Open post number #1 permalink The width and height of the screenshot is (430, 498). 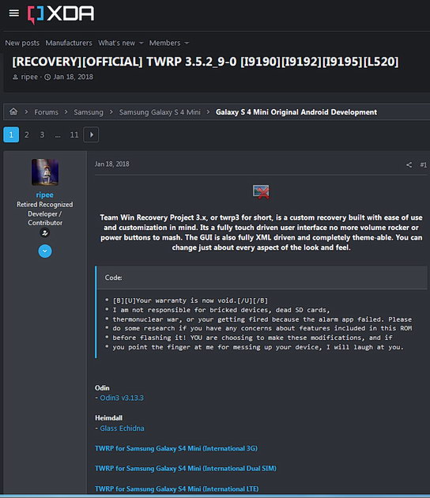point(424,164)
